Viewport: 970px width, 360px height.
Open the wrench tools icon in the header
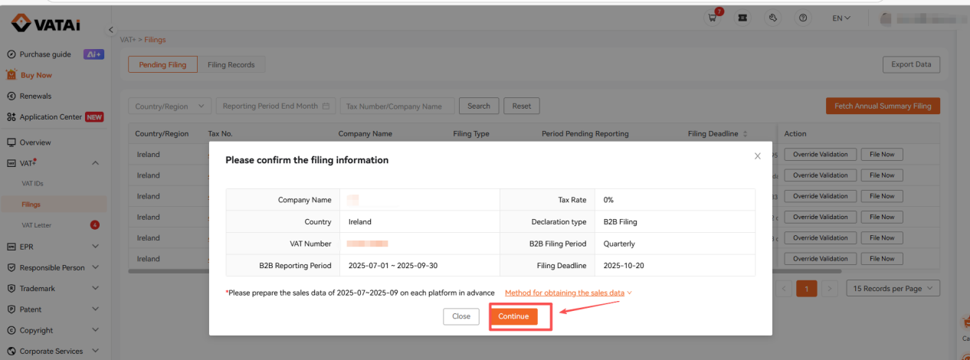[773, 18]
